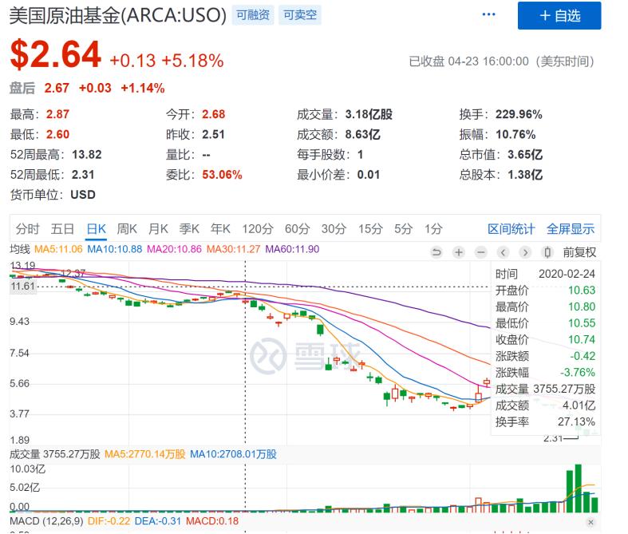Click the 委比 value 53.06%
Screen dimensions: 628x534
coord(222,175)
